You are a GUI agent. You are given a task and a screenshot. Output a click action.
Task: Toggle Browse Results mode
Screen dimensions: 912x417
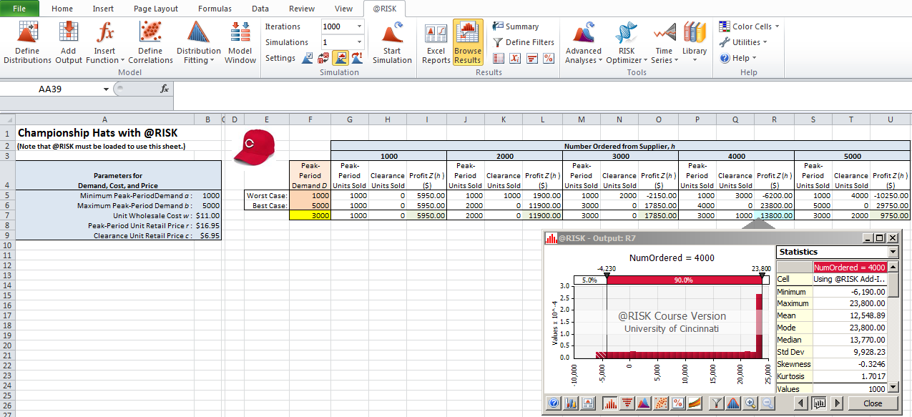pos(468,43)
